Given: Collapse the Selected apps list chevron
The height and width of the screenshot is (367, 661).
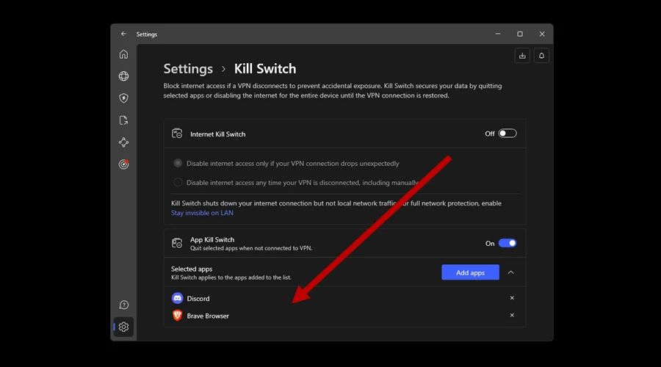Looking at the screenshot, I should (510, 272).
